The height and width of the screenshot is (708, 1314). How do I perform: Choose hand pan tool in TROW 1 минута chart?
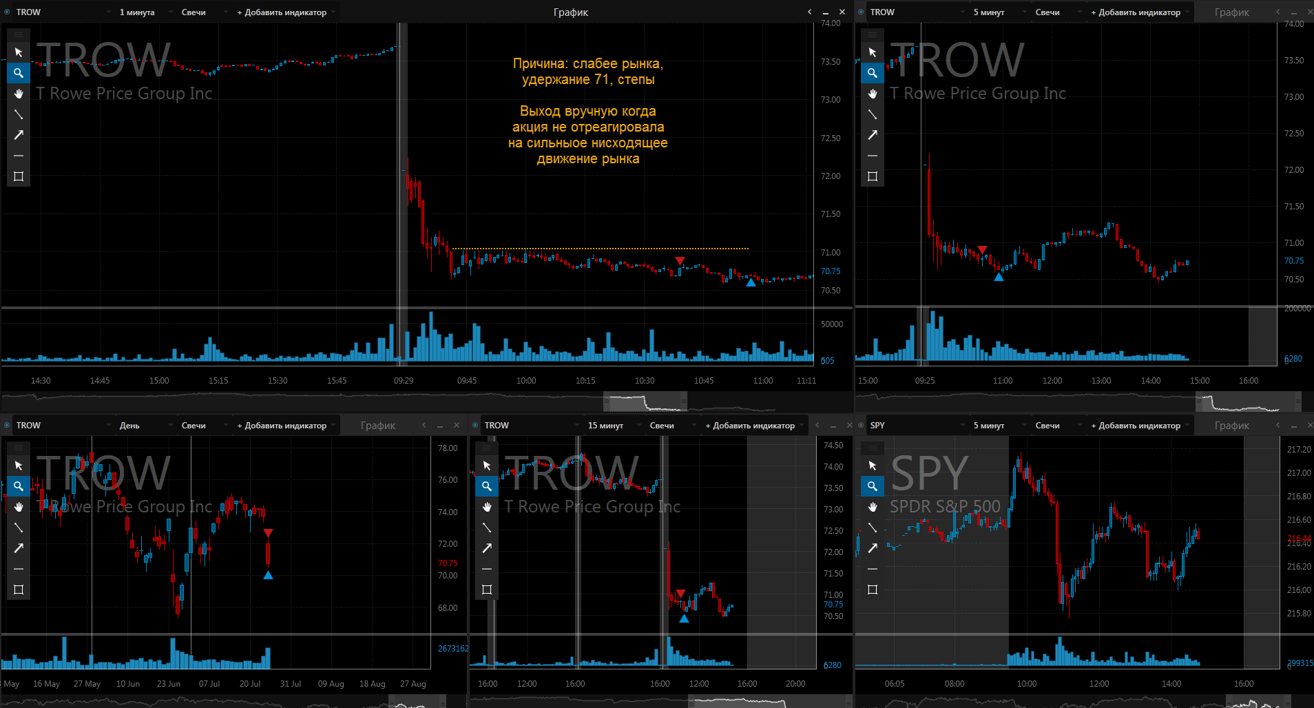coord(19,94)
